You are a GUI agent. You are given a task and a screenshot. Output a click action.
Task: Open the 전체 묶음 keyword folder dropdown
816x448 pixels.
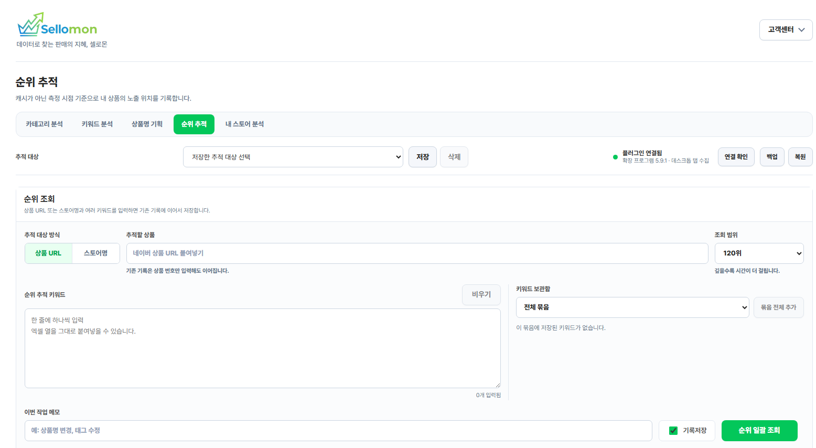[632, 307]
